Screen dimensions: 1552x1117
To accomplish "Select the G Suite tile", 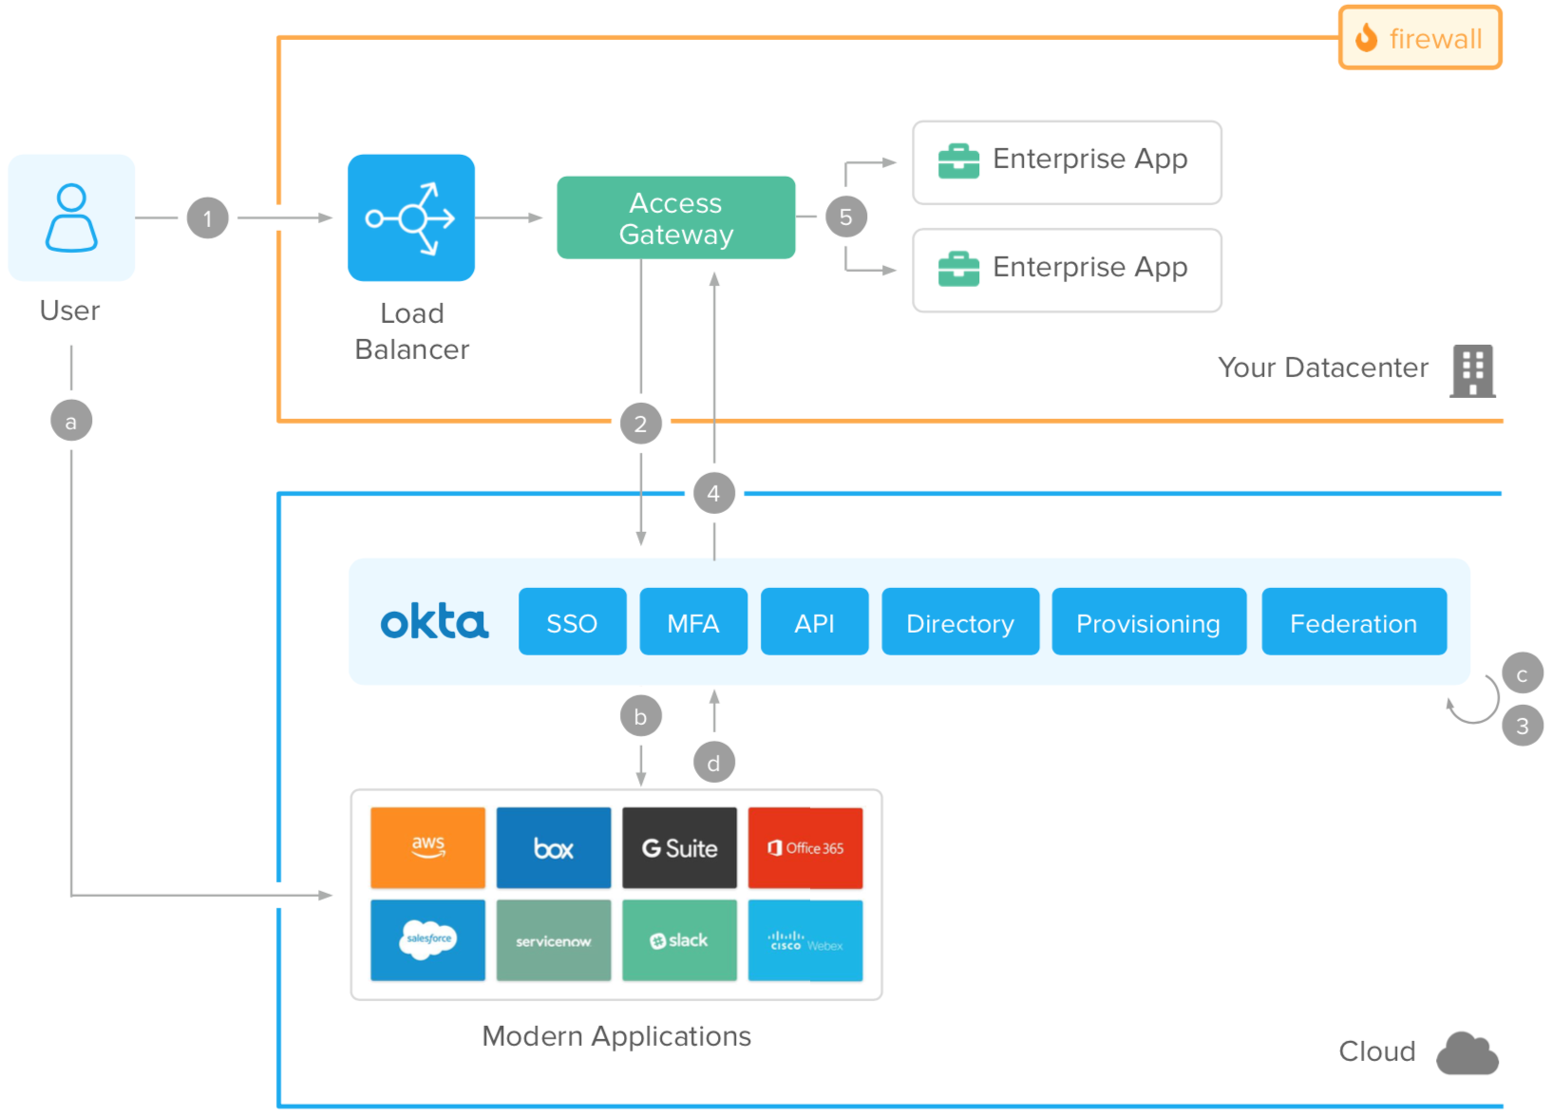I will [679, 847].
